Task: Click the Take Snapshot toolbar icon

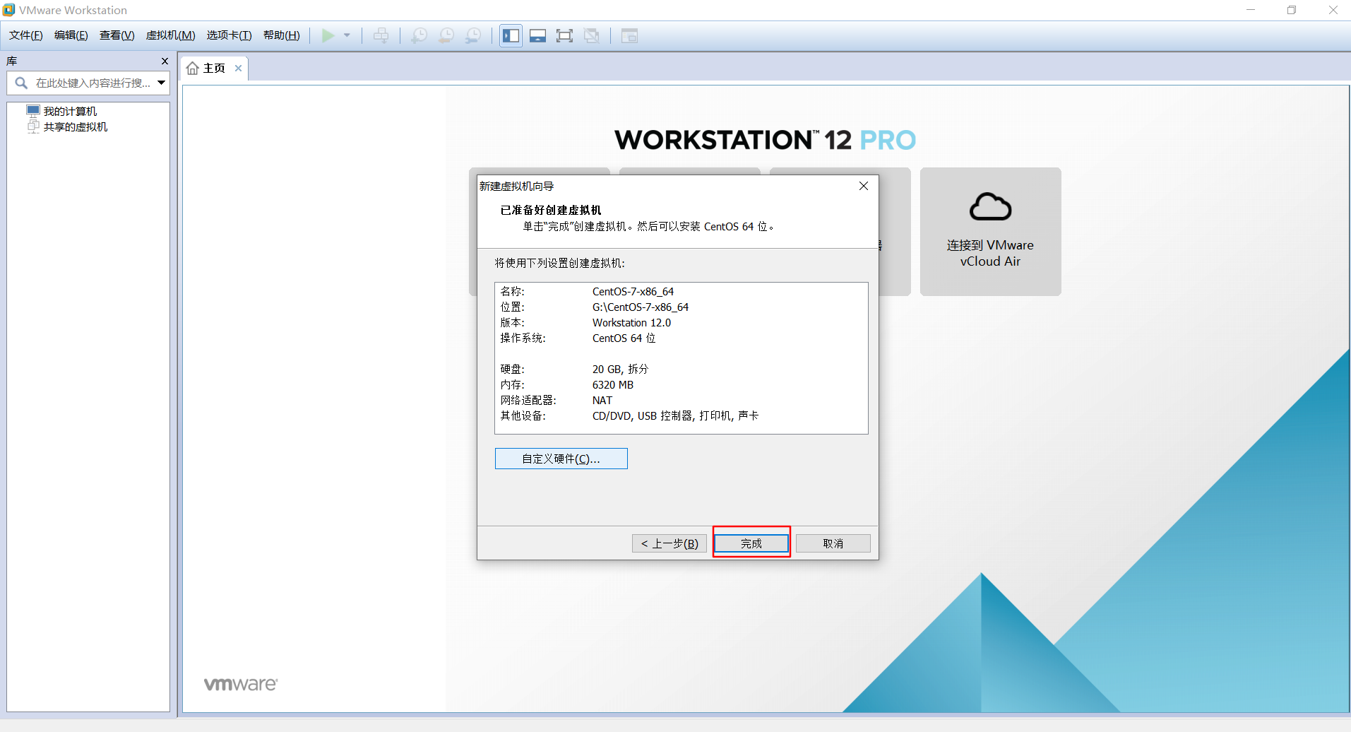Action: tap(419, 35)
